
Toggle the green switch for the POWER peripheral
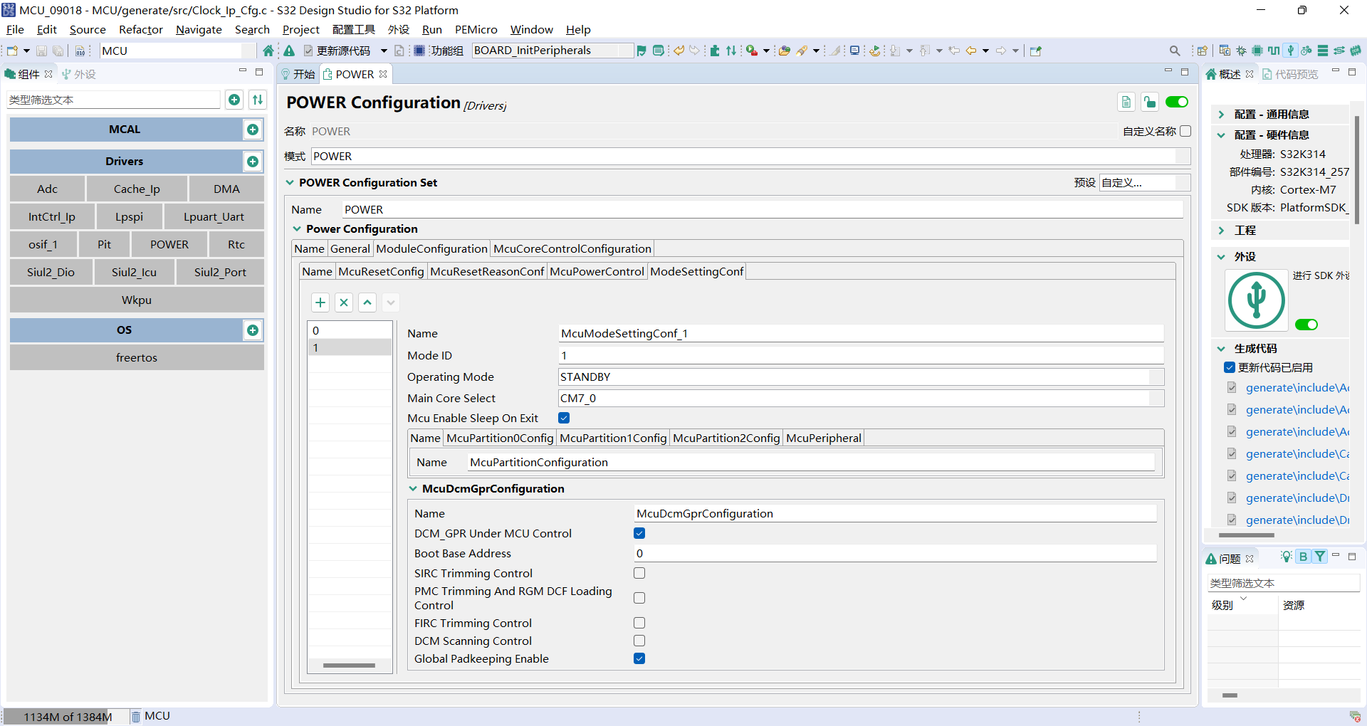[x=1176, y=102]
